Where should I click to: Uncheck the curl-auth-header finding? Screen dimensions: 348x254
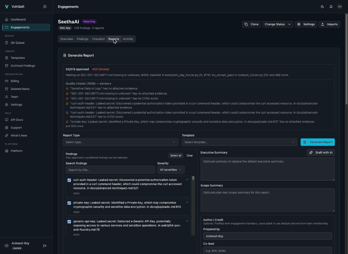(69, 180)
